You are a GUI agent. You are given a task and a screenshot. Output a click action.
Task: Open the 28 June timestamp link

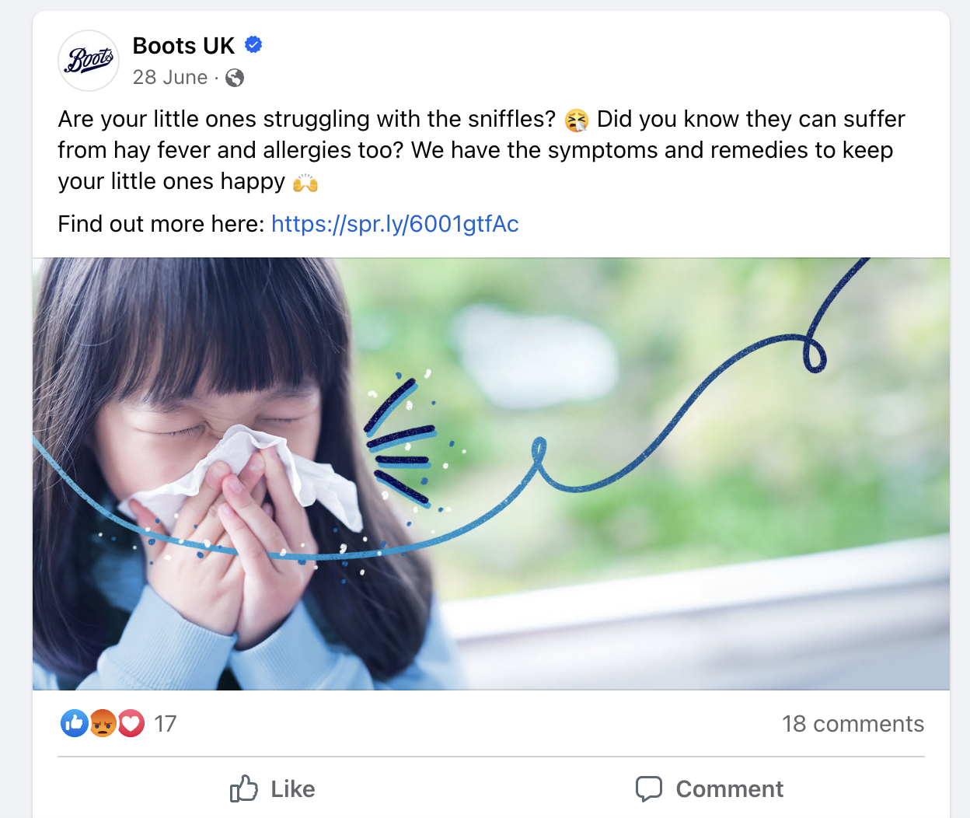pyautogui.click(x=170, y=77)
